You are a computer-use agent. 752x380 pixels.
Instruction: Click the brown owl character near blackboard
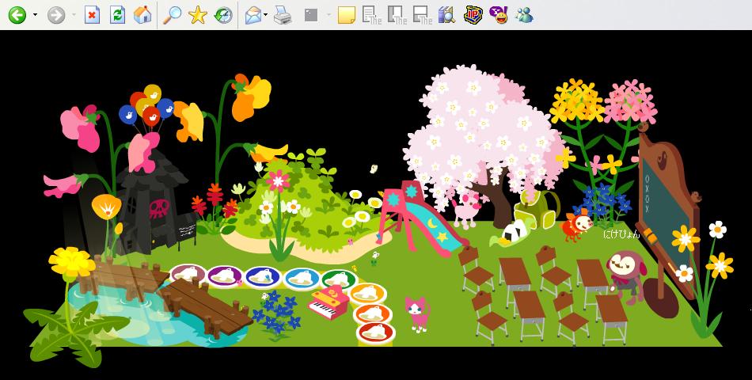tap(626, 275)
